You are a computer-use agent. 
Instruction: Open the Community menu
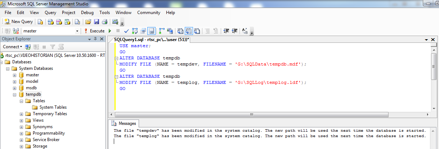coord(149,12)
